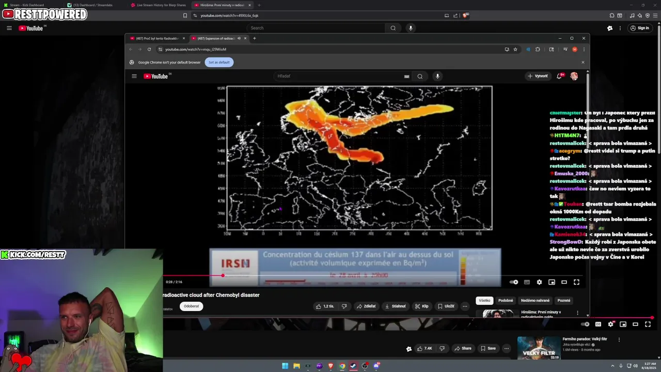Viewport: 661px width, 372px height.
Task: Click search magnifier next to Hľadať field
Action: (x=420, y=76)
